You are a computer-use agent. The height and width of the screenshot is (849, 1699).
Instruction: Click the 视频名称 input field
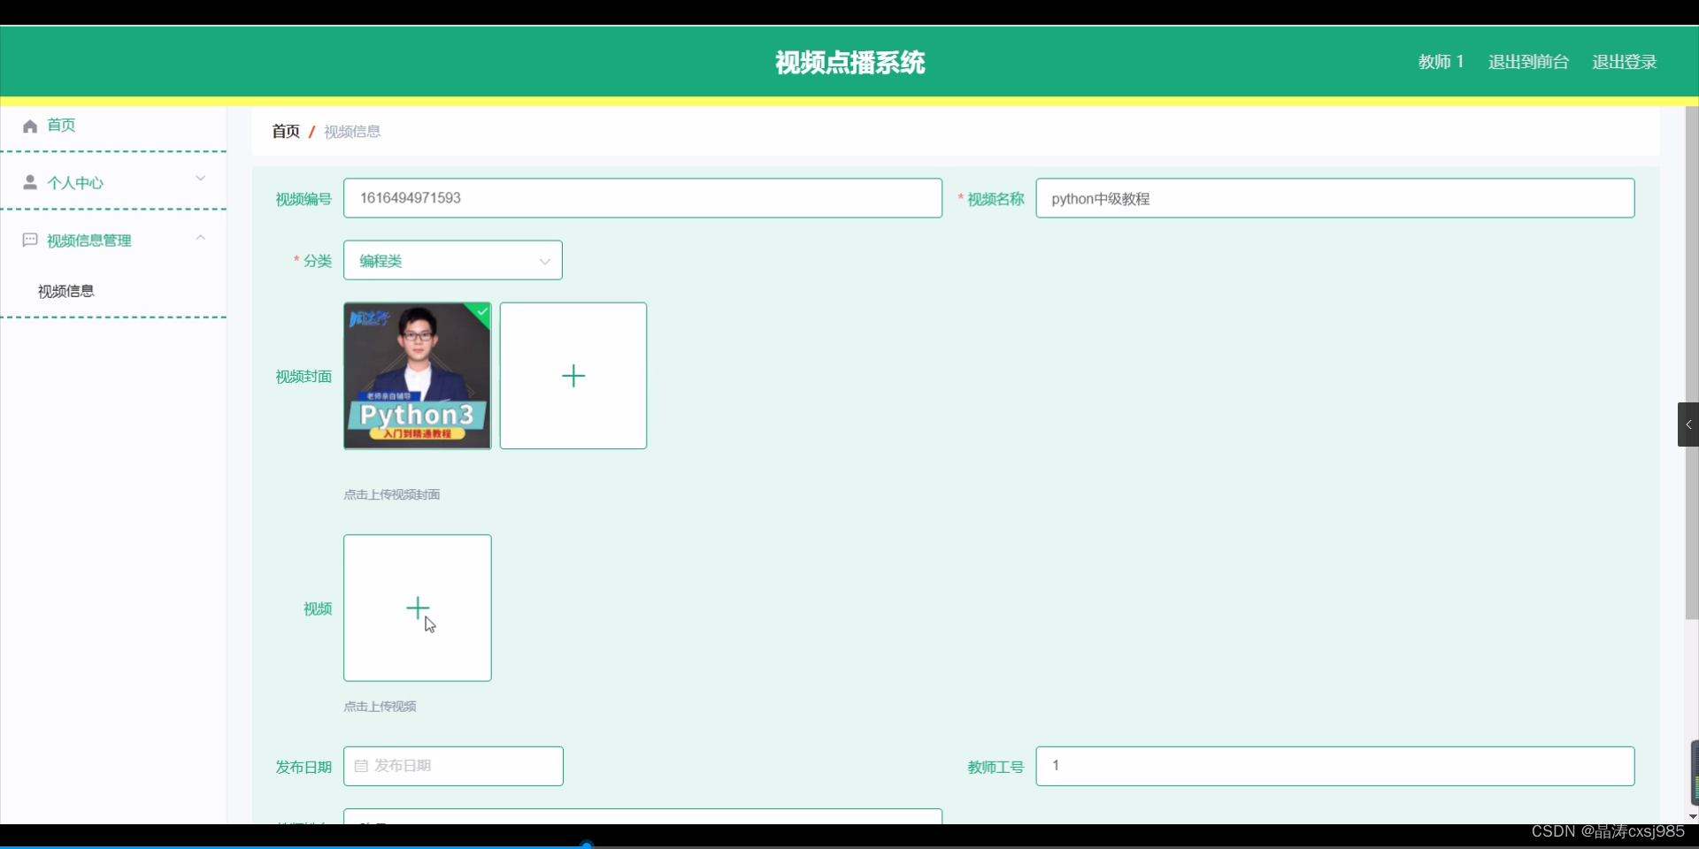click(1334, 198)
